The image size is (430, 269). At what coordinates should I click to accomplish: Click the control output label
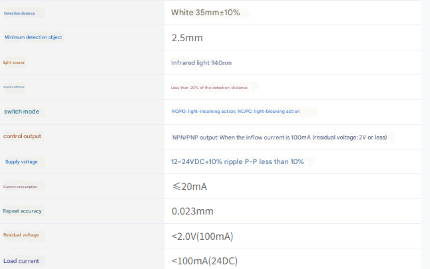click(x=22, y=136)
